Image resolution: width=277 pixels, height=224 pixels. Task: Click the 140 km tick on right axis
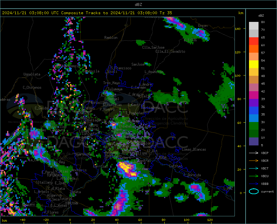238,29
